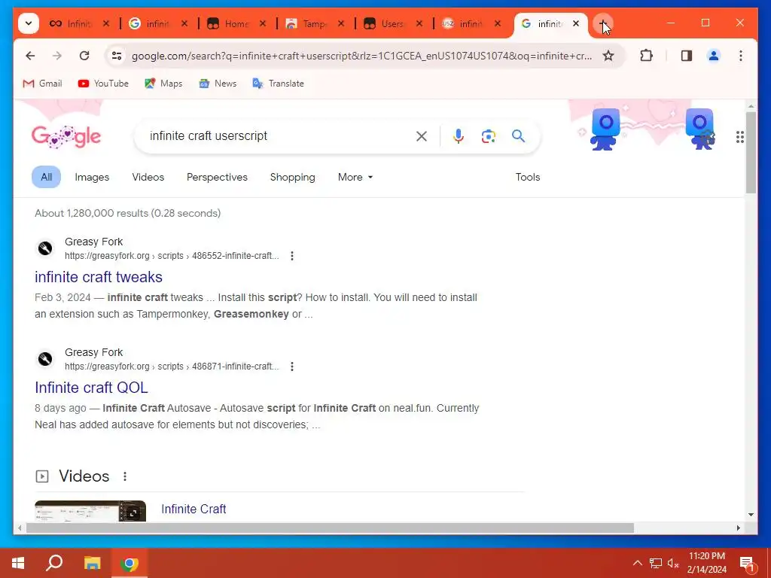771x578 pixels.
Task: Click the Chrome taskbar icon
Action: pyautogui.click(x=130, y=563)
